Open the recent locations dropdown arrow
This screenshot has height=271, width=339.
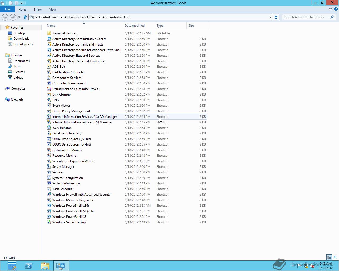[19, 17]
